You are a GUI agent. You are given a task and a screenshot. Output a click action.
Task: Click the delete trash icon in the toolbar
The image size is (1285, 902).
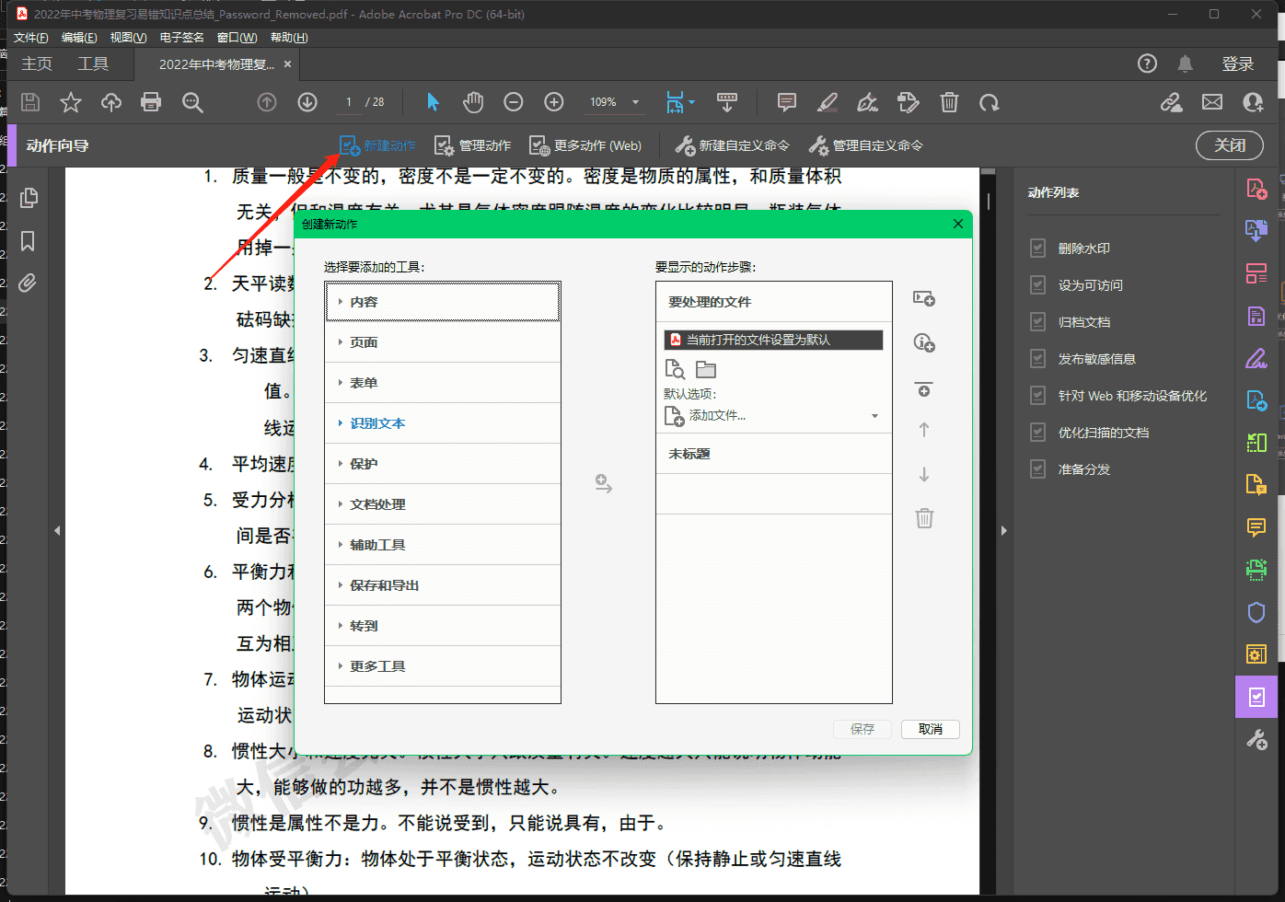[949, 102]
